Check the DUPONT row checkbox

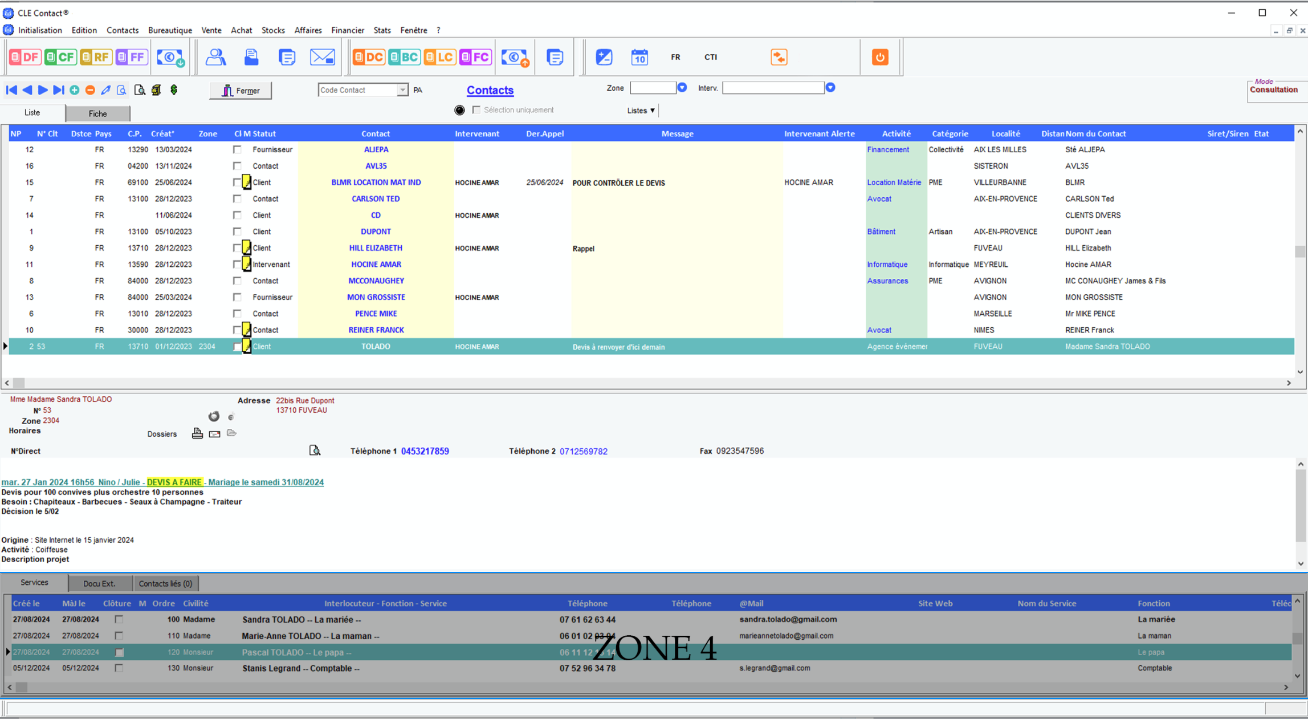coord(237,231)
